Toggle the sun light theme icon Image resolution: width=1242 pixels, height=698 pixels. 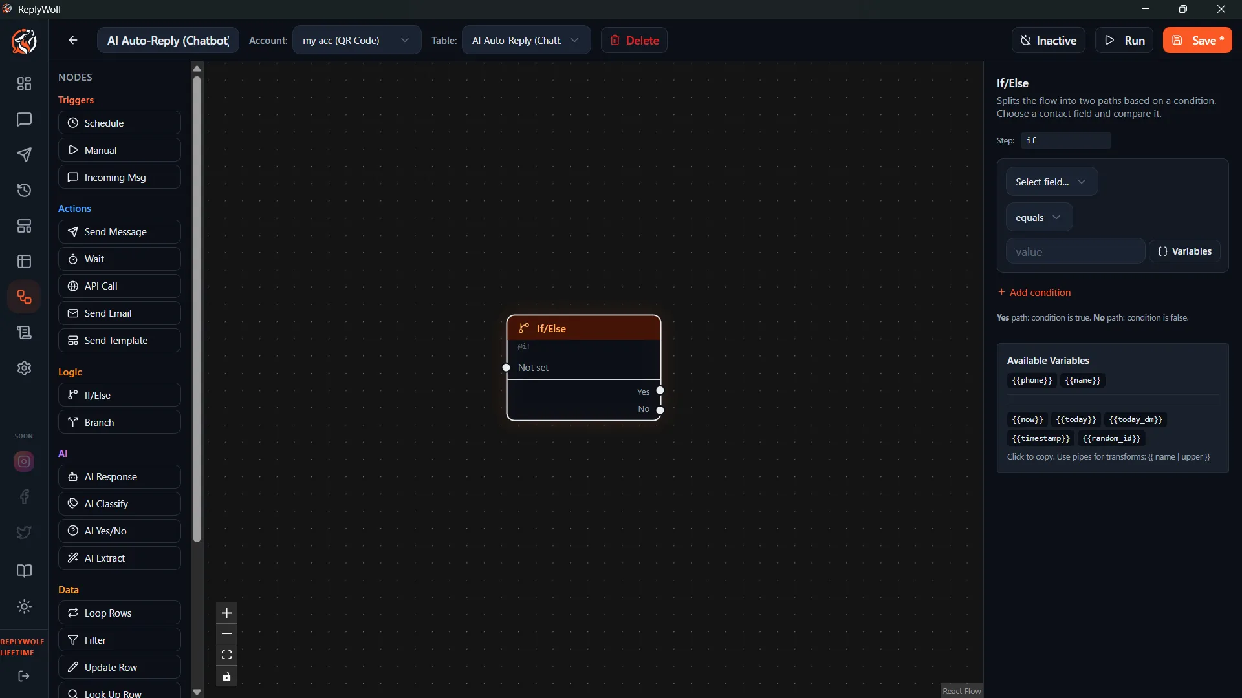click(24, 607)
